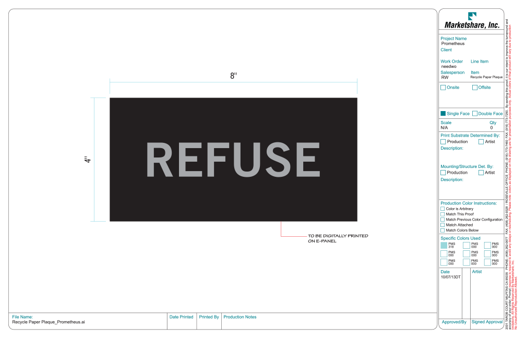The height and width of the screenshot is (340, 526).
Task: Tick the Double Face checkbox
Action: click(x=475, y=114)
